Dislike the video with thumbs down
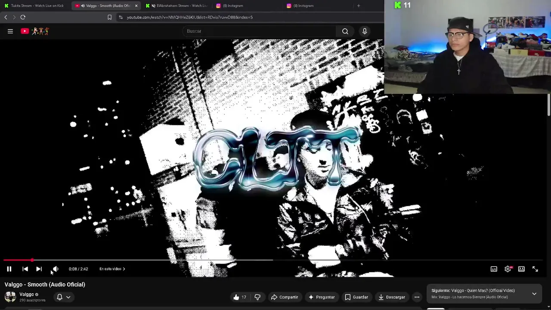 click(x=257, y=297)
